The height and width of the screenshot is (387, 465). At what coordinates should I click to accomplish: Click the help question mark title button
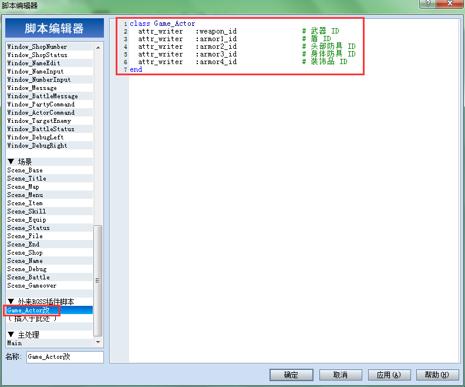pos(427,4)
